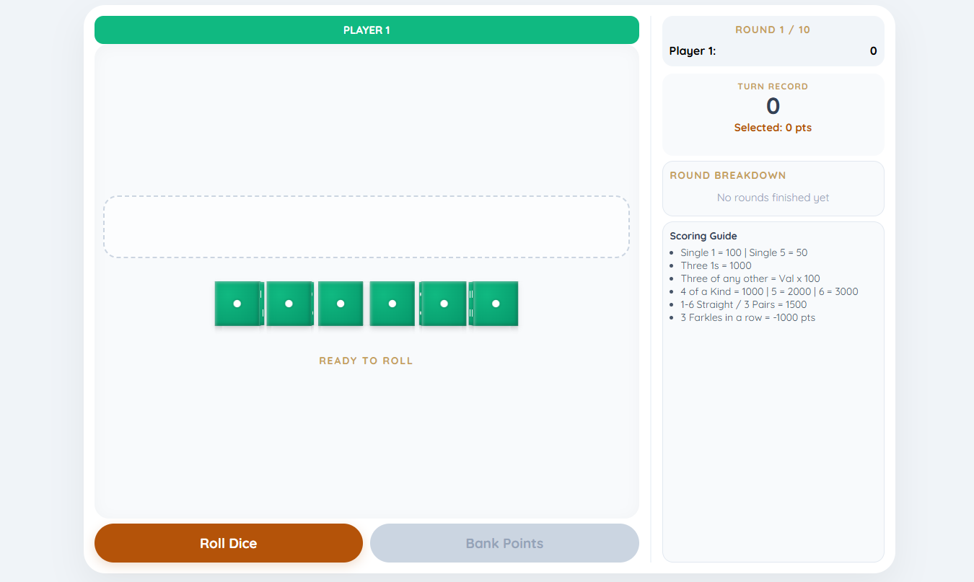Click the empty dashed held-dice area

(367, 226)
